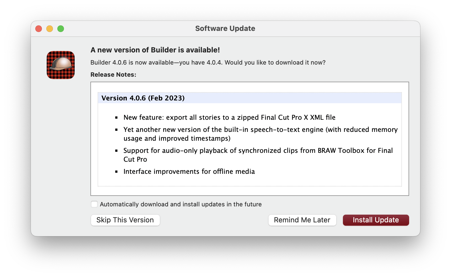
Task: Select the 'Version 4.0.6 (Feb 2023)' heading
Action: tap(143, 98)
